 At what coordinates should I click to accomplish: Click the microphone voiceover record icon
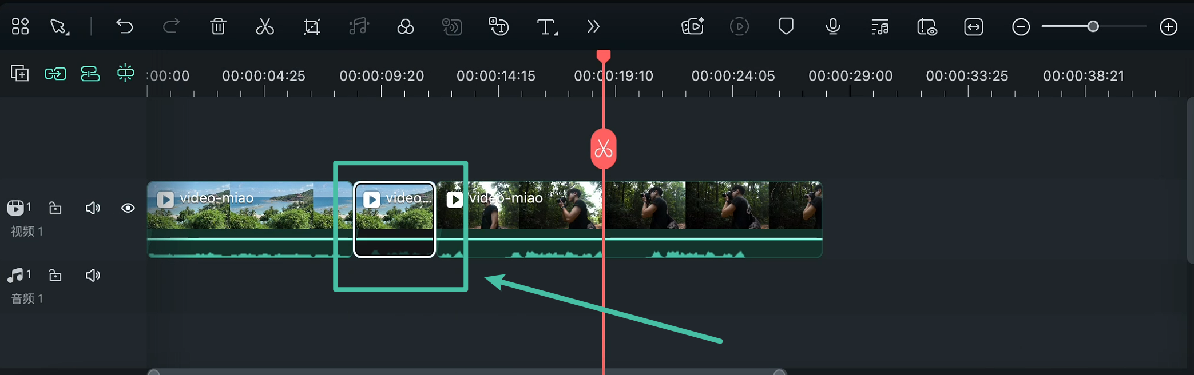click(x=833, y=26)
